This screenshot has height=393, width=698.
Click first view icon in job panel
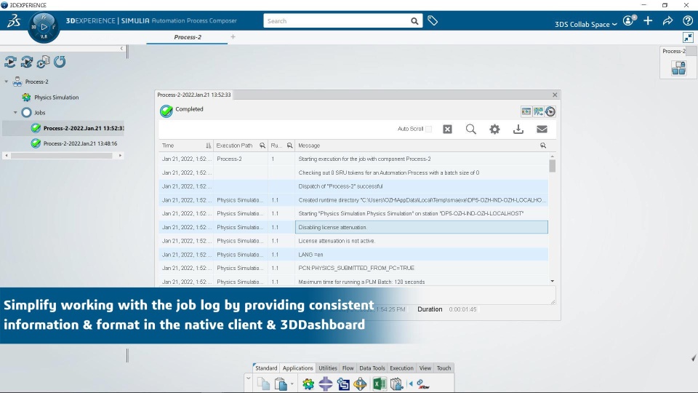pos(526,111)
